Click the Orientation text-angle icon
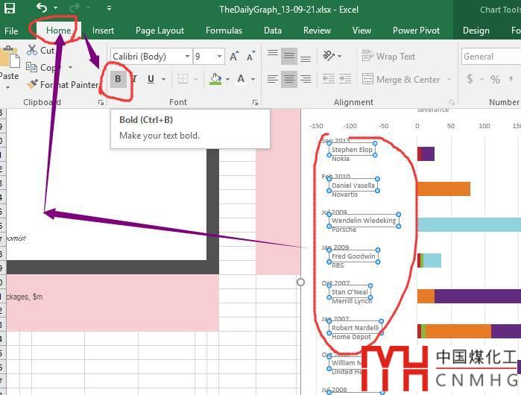The image size is (521, 395). (x=329, y=55)
